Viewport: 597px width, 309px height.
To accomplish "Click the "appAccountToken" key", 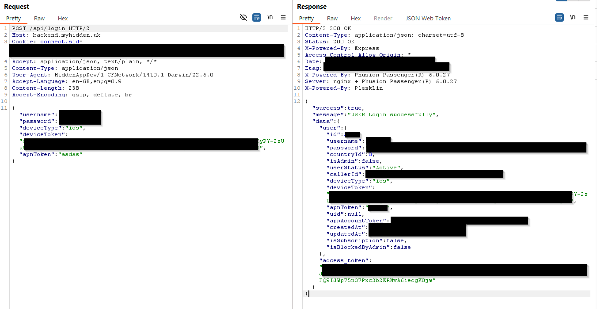I will click(x=357, y=221).
